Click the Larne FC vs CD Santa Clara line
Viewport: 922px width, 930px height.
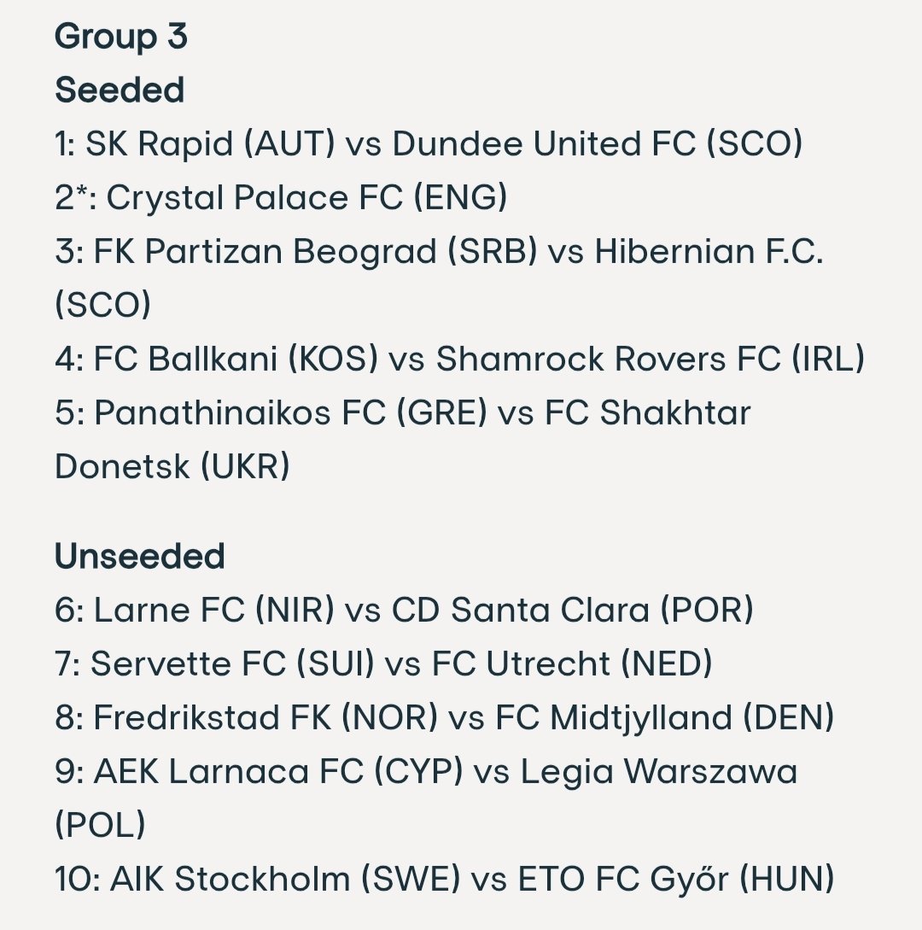click(x=404, y=611)
